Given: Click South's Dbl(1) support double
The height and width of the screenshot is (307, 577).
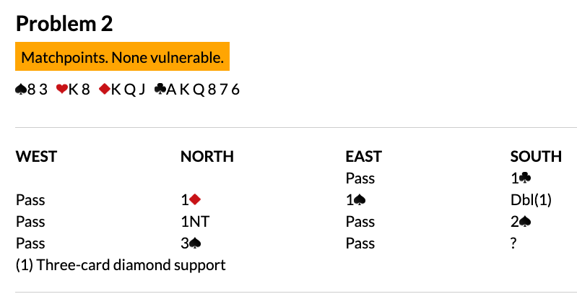Looking at the screenshot, I should 530,199.
